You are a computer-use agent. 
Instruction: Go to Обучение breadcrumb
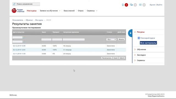(x=29, y=20)
